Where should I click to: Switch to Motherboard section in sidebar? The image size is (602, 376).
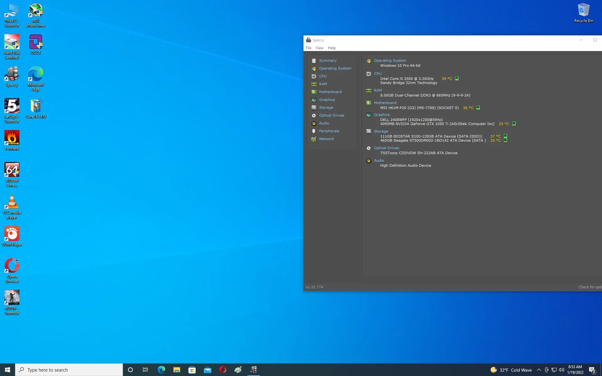point(330,92)
